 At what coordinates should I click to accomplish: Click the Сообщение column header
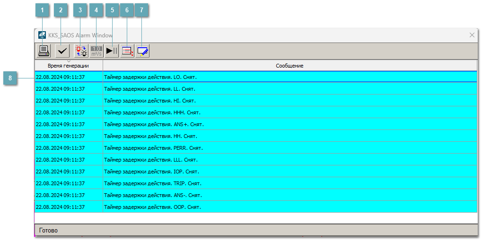point(289,66)
